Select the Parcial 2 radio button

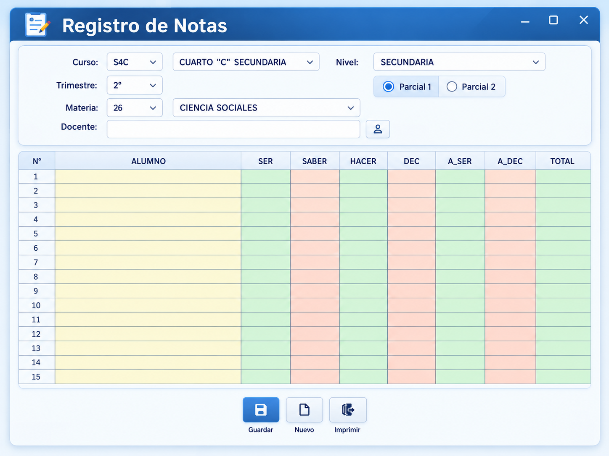[x=452, y=86]
